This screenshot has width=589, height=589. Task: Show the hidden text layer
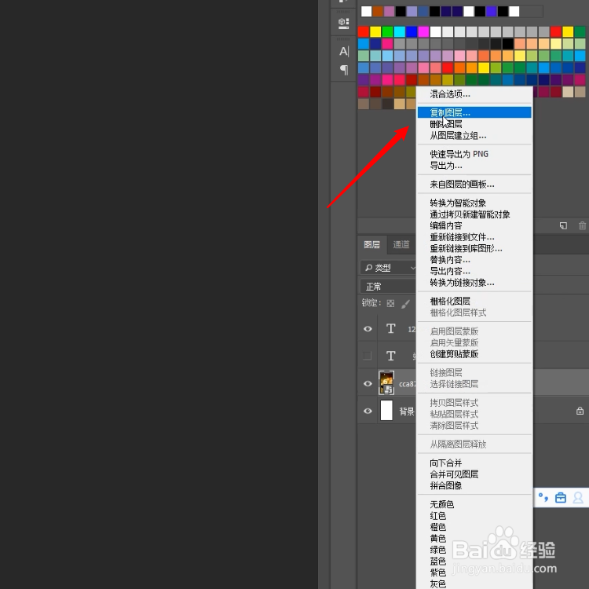(x=368, y=355)
